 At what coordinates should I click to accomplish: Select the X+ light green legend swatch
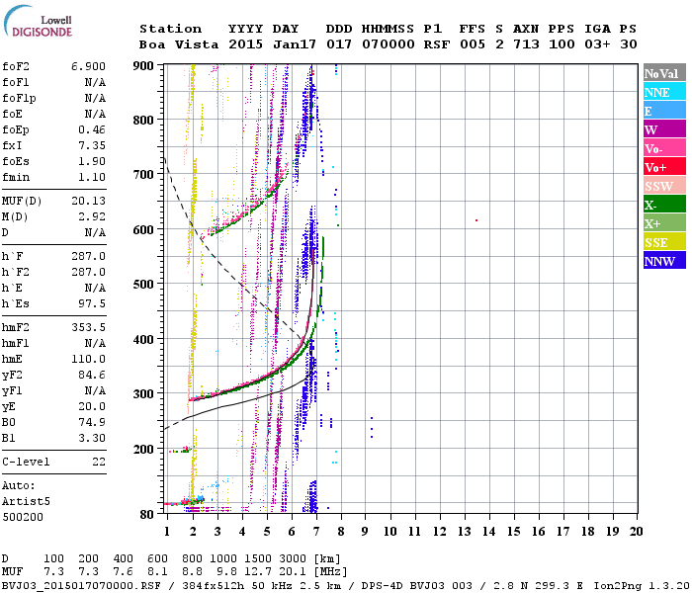click(664, 223)
